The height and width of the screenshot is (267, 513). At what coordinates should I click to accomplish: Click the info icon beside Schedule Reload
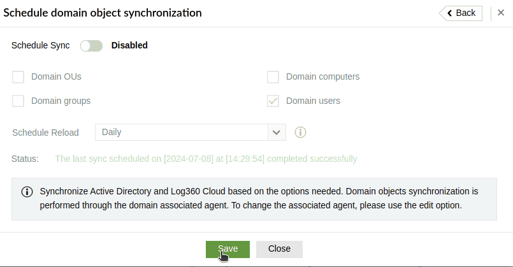(x=301, y=132)
